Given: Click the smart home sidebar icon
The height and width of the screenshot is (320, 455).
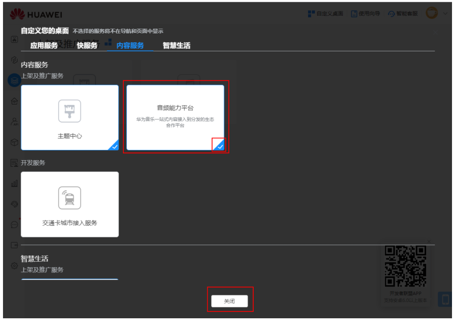Looking at the screenshot, I should [x=15, y=101].
